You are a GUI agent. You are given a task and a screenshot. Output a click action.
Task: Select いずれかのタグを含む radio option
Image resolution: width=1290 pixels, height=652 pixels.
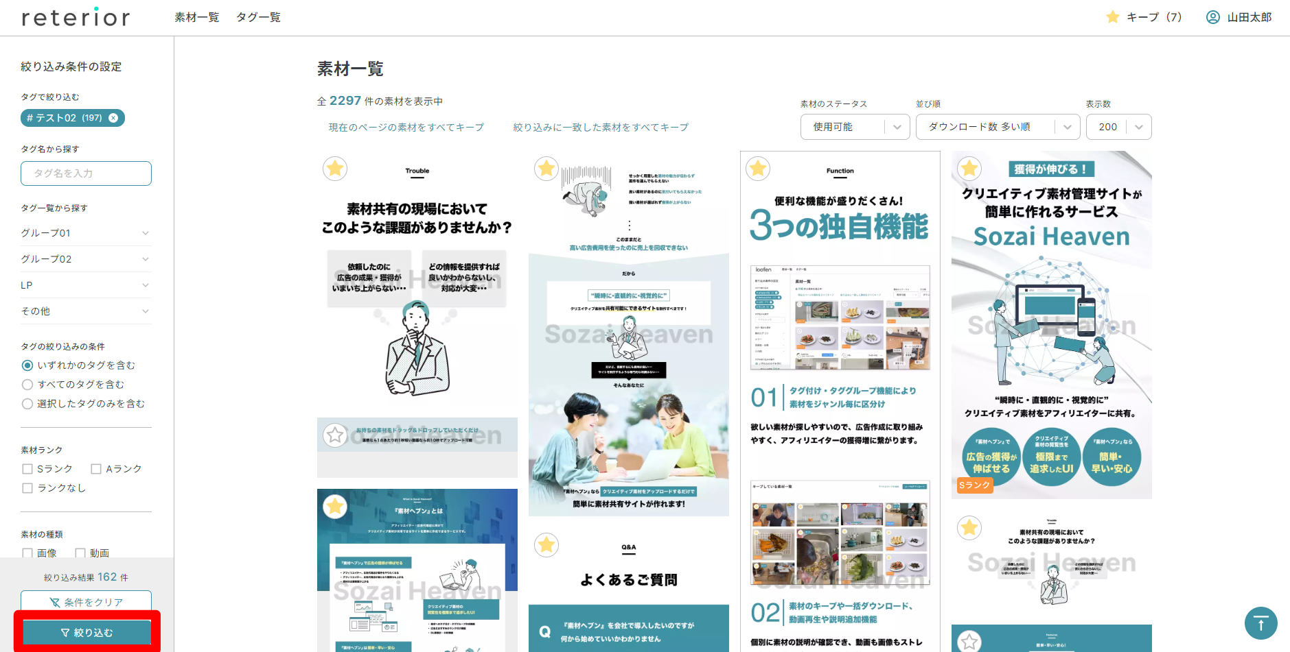tap(27, 365)
